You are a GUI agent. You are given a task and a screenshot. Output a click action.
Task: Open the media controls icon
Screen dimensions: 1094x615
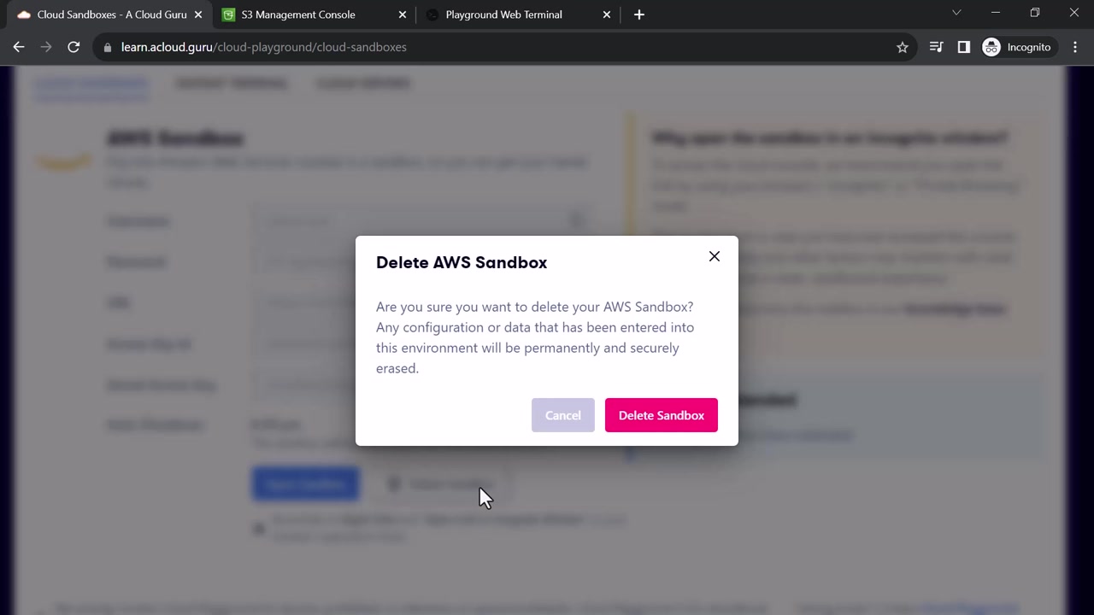(x=937, y=47)
